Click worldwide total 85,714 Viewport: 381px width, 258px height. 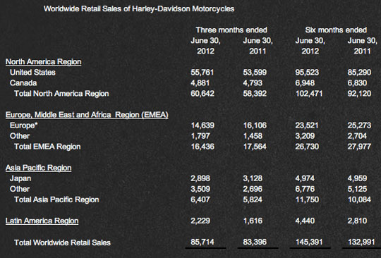(x=202, y=242)
